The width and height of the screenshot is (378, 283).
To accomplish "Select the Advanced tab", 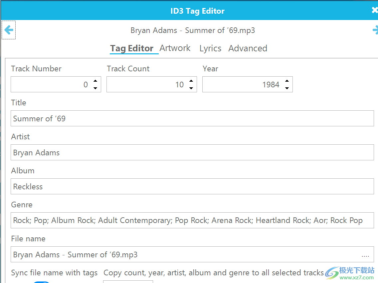I will pyautogui.click(x=248, y=48).
